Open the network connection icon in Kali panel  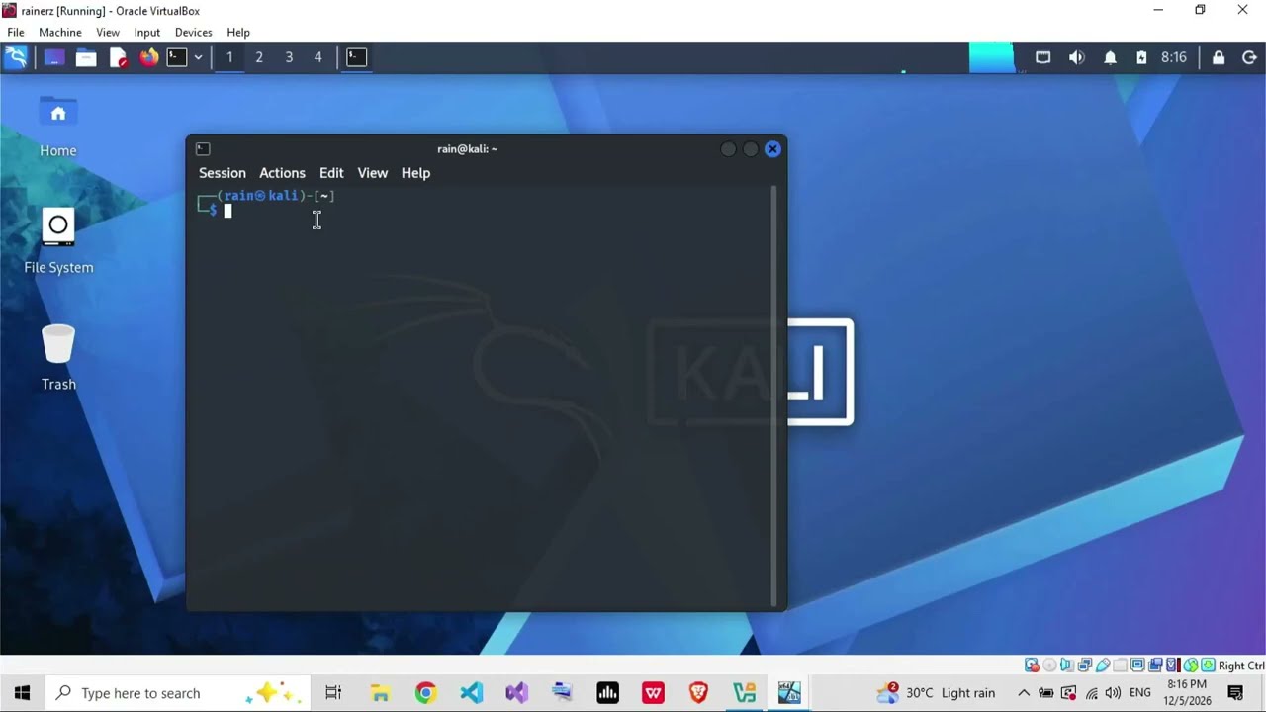[x=1042, y=57]
